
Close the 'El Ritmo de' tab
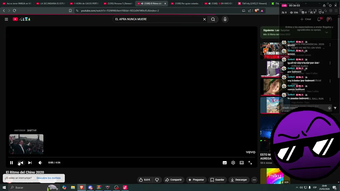[x=165, y=3]
